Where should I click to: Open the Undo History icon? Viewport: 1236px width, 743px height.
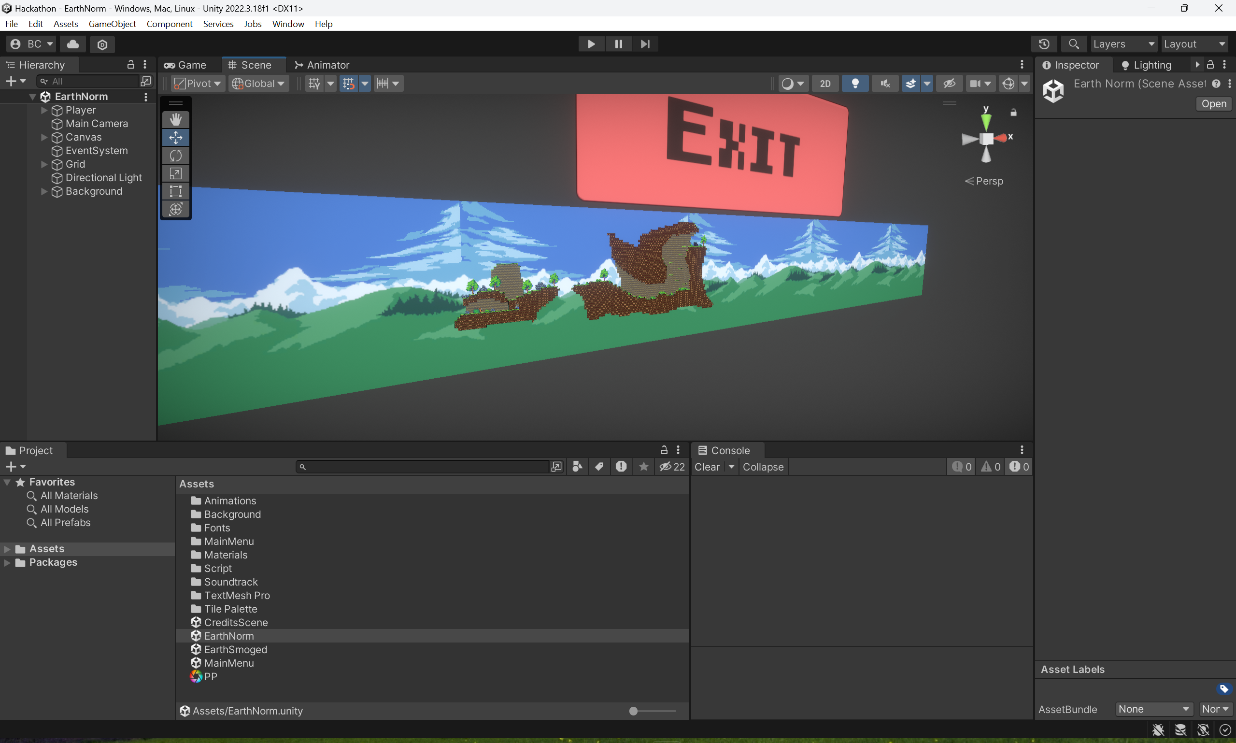(x=1044, y=44)
